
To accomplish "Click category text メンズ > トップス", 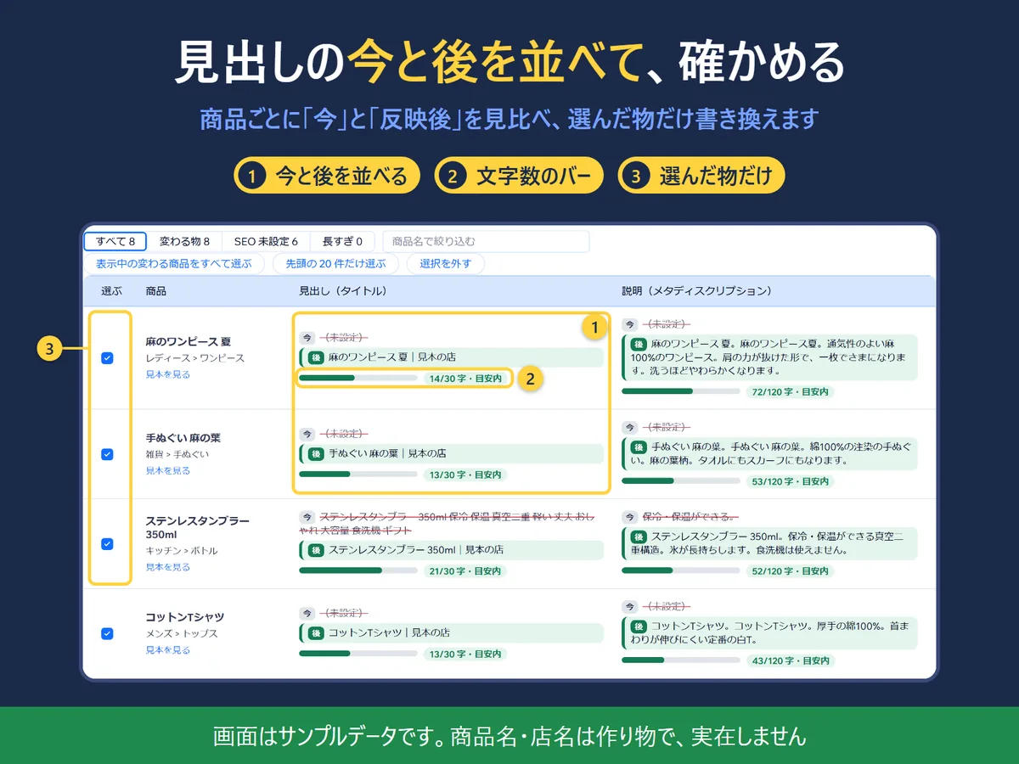I will [181, 633].
